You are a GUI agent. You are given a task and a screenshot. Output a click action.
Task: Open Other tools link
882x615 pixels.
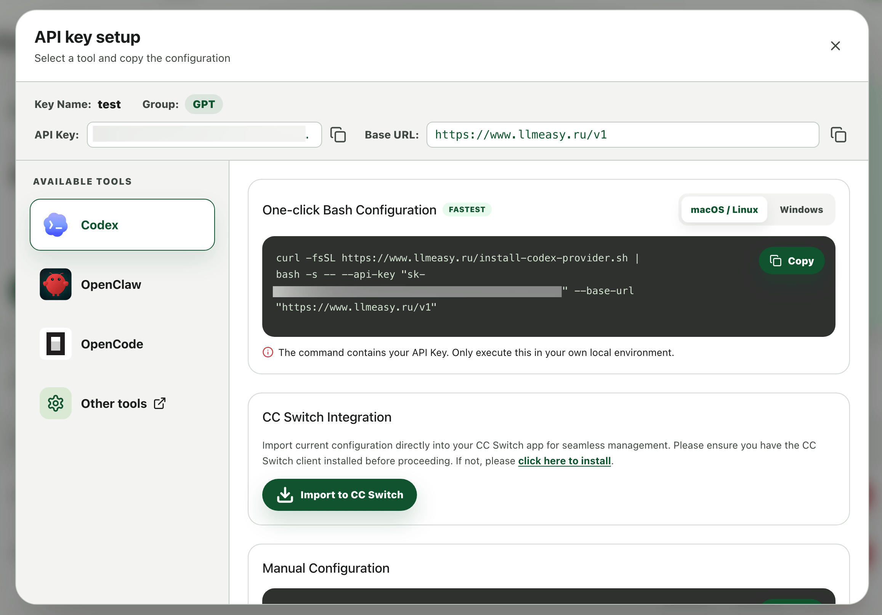click(122, 404)
